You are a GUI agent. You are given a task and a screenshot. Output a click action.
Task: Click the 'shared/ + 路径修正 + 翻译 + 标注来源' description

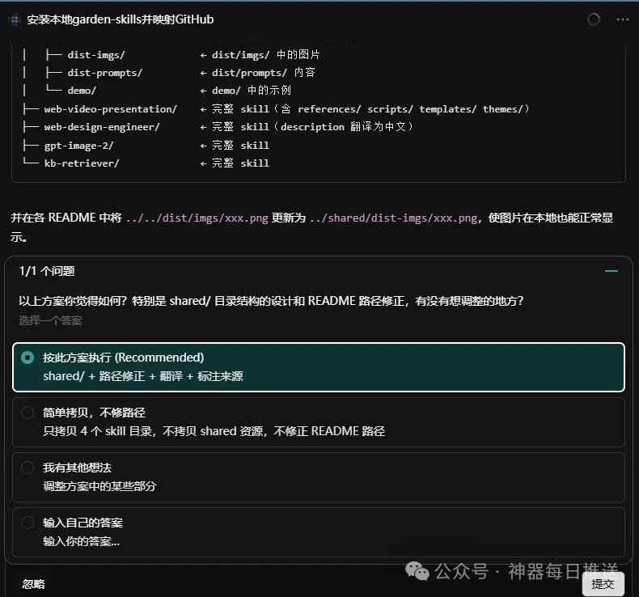pos(143,376)
